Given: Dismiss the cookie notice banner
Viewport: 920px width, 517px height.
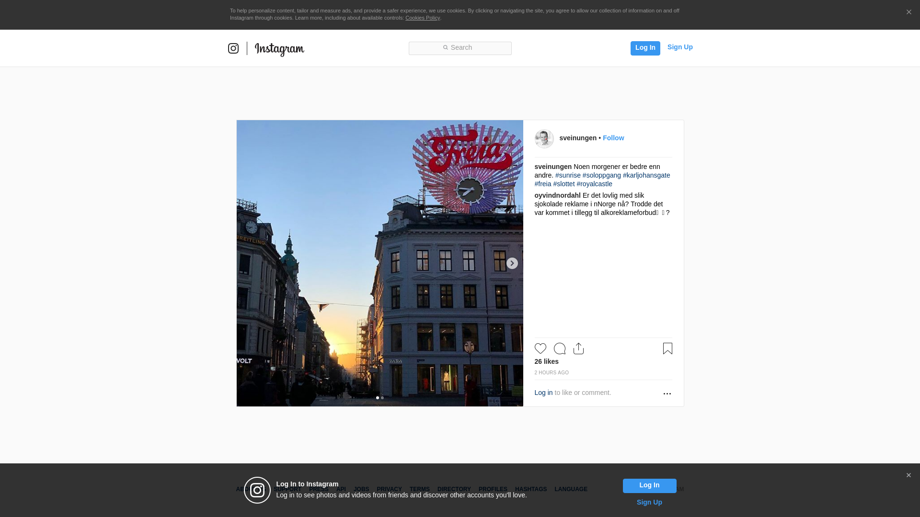Looking at the screenshot, I should point(908,12).
